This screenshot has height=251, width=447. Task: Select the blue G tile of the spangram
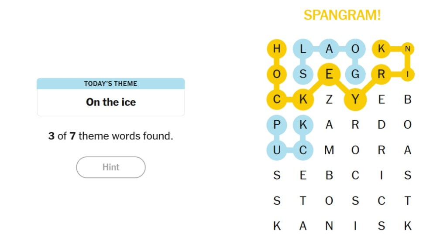(x=355, y=74)
